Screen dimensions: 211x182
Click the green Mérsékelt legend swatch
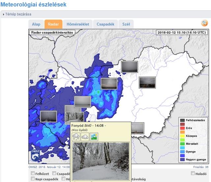click(182, 144)
